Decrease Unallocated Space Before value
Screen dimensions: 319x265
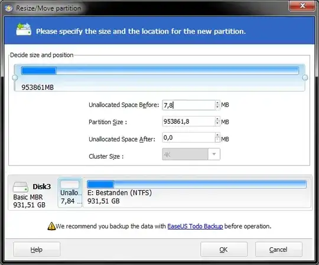point(217,107)
